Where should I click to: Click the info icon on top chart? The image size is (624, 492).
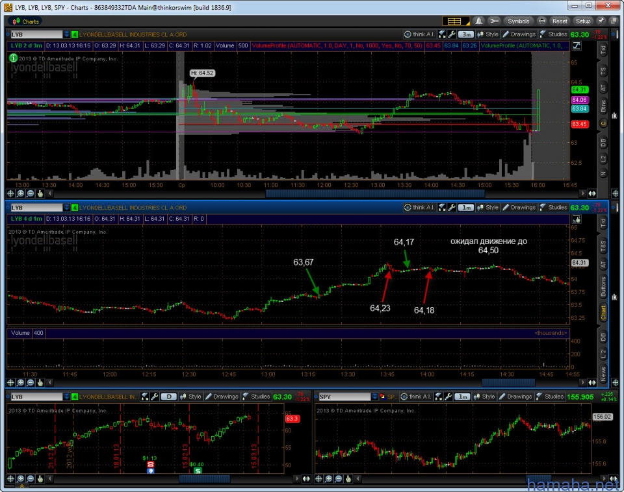pos(13,58)
